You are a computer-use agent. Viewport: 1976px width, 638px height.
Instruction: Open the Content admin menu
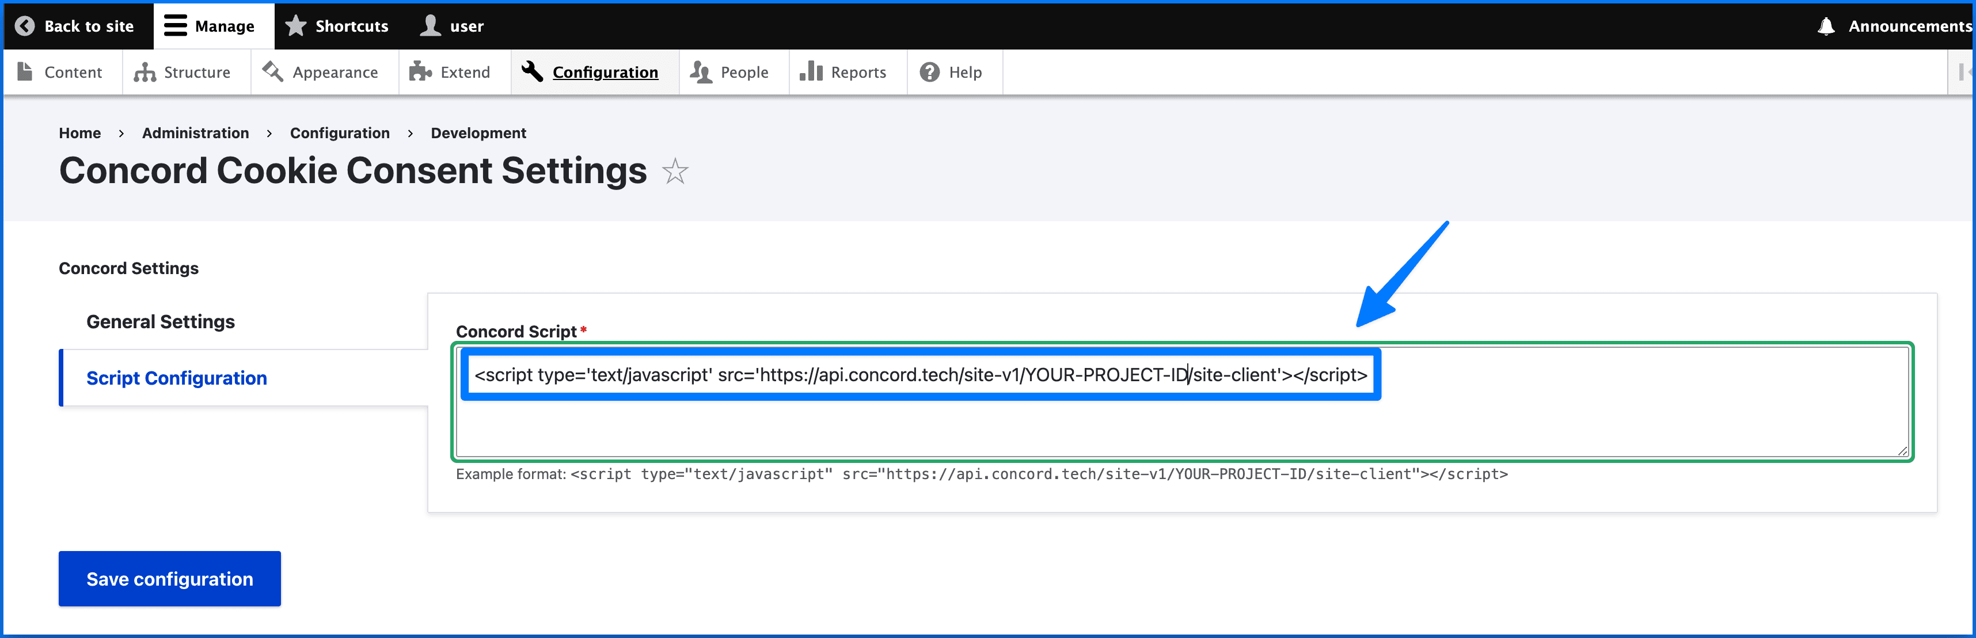tap(60, 72)
